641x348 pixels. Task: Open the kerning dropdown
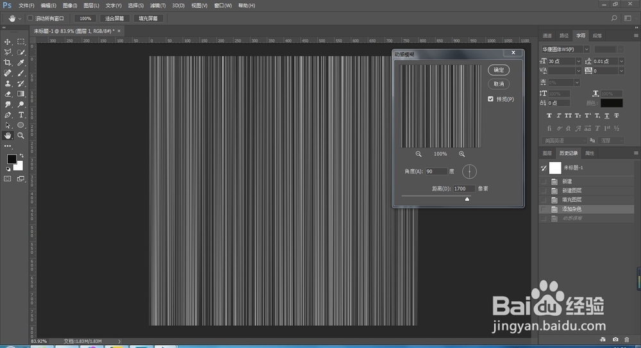[578, 70]
